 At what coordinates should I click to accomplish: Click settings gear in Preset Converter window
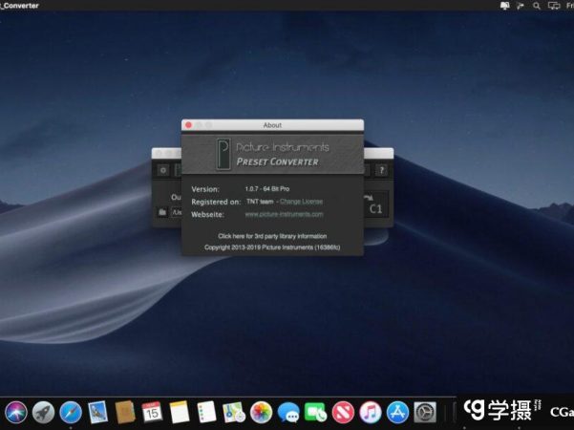(163, 170)
